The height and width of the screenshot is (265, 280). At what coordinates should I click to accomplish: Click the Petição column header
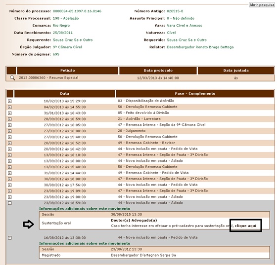[x=67, y=71]
